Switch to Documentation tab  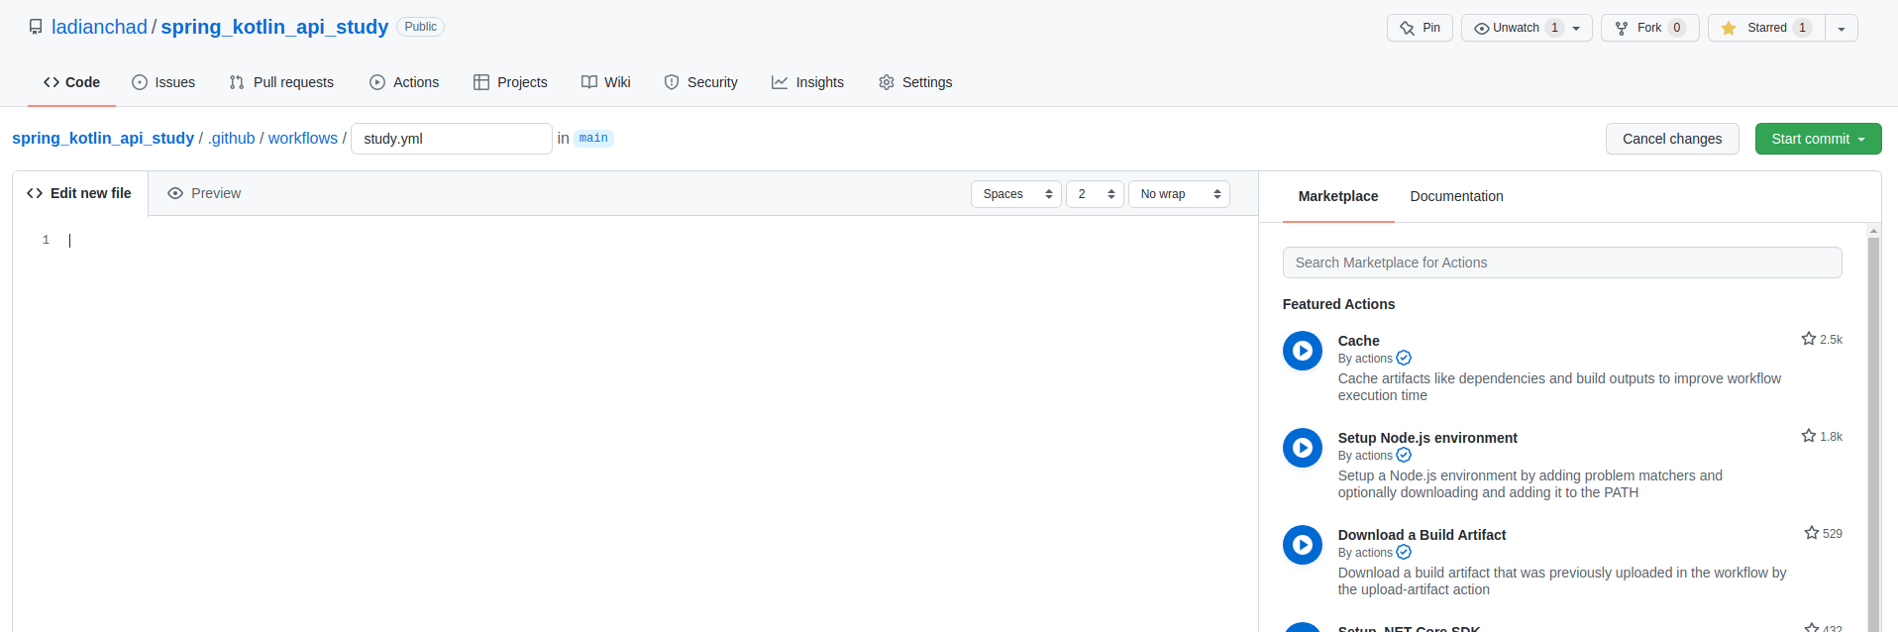pyautogui.click(x=1456, y=196)
